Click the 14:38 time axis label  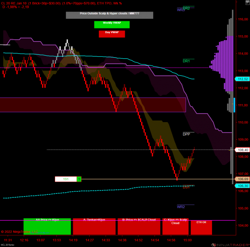coord(122,240)
